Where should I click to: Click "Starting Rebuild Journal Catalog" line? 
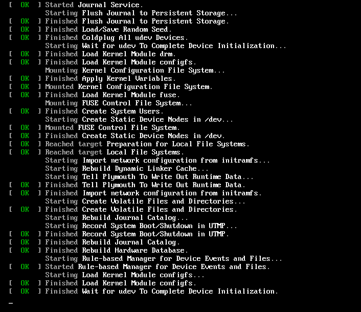click(x=117, y=217)
